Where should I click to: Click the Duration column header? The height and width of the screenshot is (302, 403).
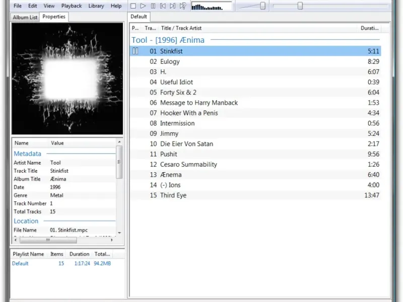tap(369, 28)
